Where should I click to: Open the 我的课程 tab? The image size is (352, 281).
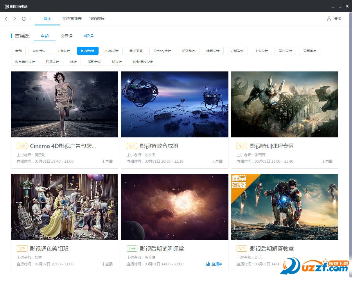97,19
